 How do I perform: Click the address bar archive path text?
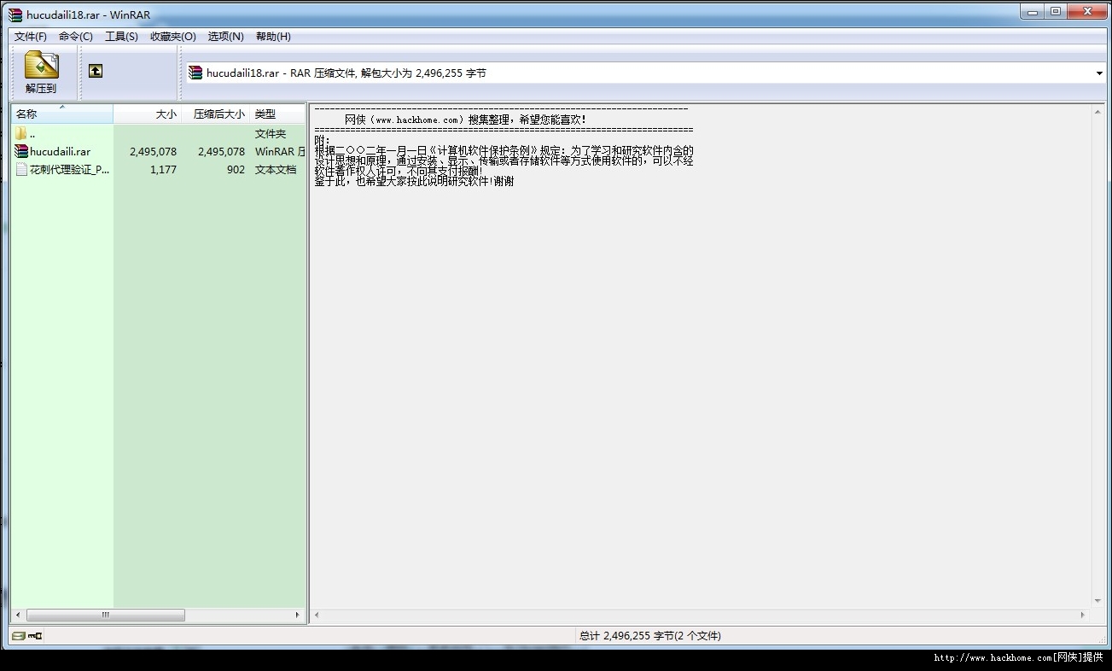coord(346,73)
